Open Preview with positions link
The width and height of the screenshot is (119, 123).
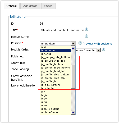[x=97, y=44]
